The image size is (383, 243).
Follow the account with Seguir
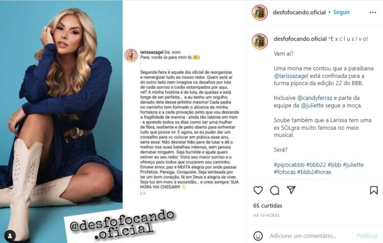(342, 12)
